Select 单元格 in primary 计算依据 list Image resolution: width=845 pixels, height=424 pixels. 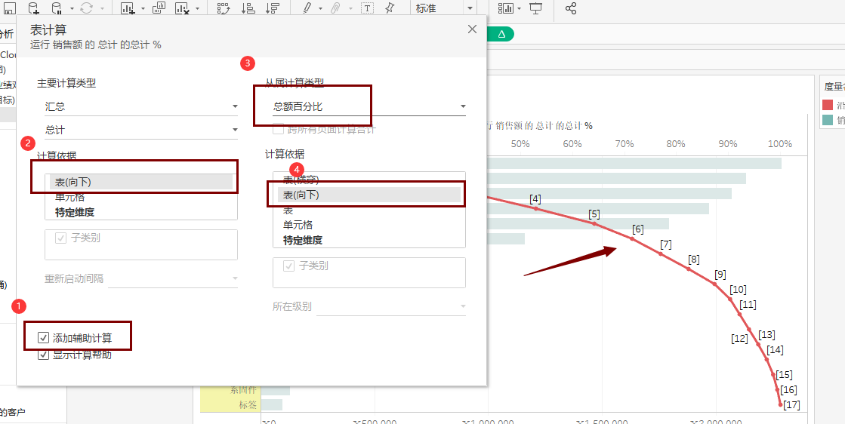(141, 198)
